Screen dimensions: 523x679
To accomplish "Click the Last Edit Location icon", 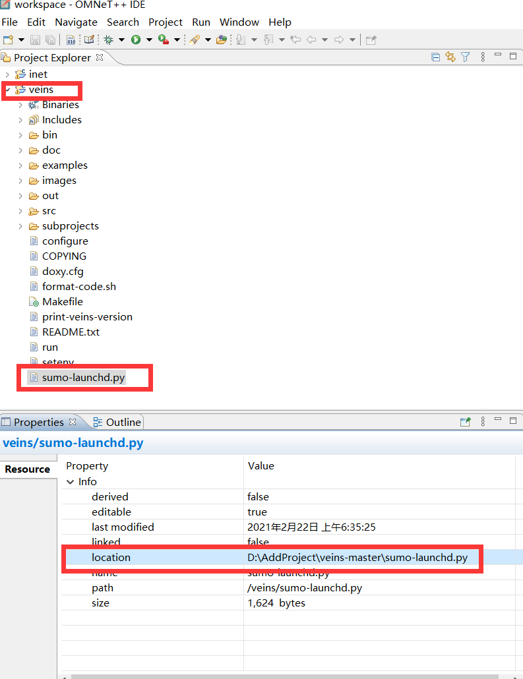I will [296, 40].
